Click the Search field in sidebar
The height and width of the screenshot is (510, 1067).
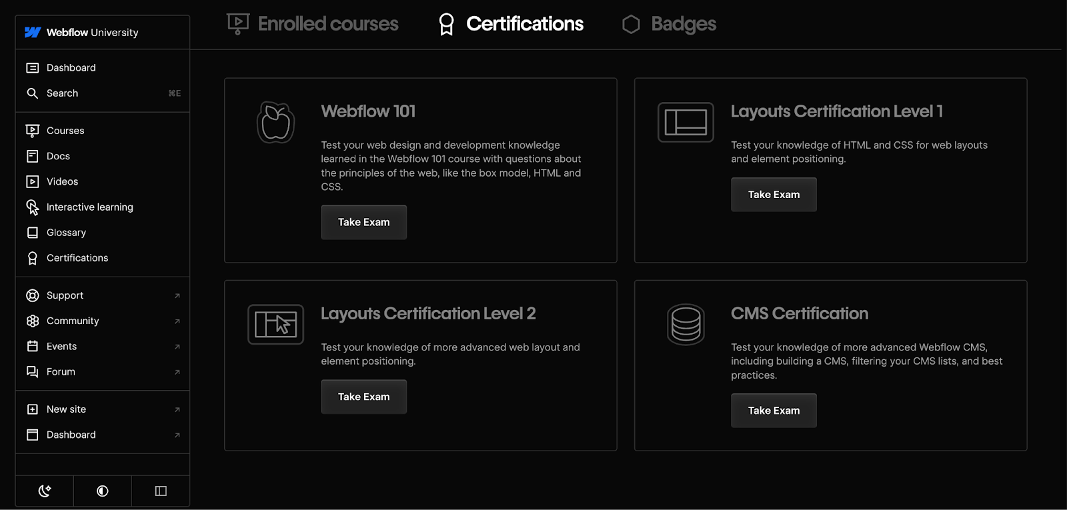click(62, 93)
